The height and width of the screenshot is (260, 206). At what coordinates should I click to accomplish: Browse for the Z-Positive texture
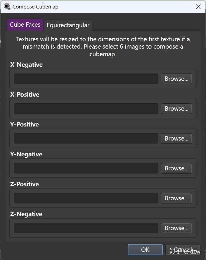[x=176, y=198]
